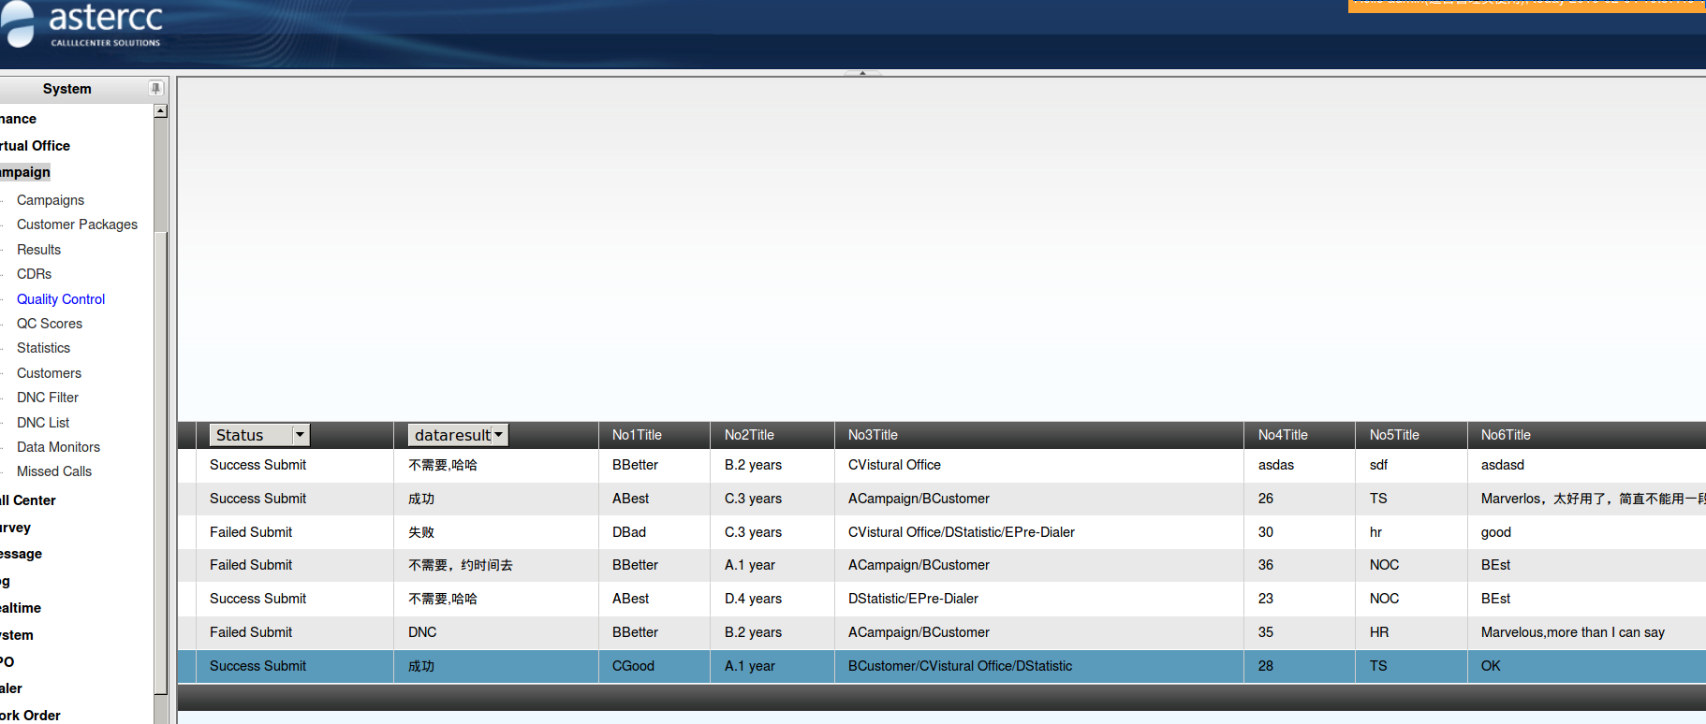Image resolution: width=1706 pixels, height=724 pixels.
Task: Open QC Scores page
Action: coord(50,324)
